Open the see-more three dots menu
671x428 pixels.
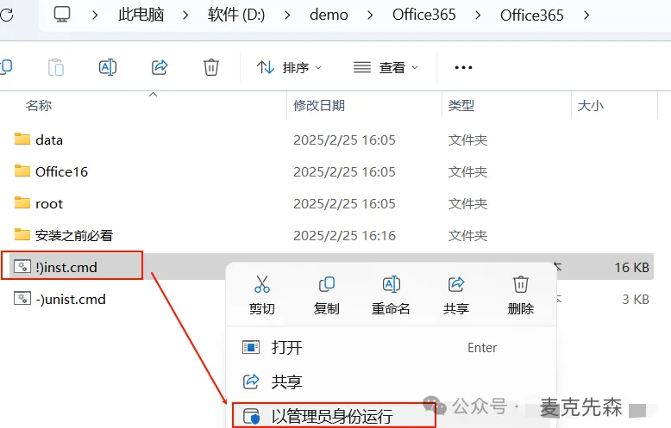point(463,67)
